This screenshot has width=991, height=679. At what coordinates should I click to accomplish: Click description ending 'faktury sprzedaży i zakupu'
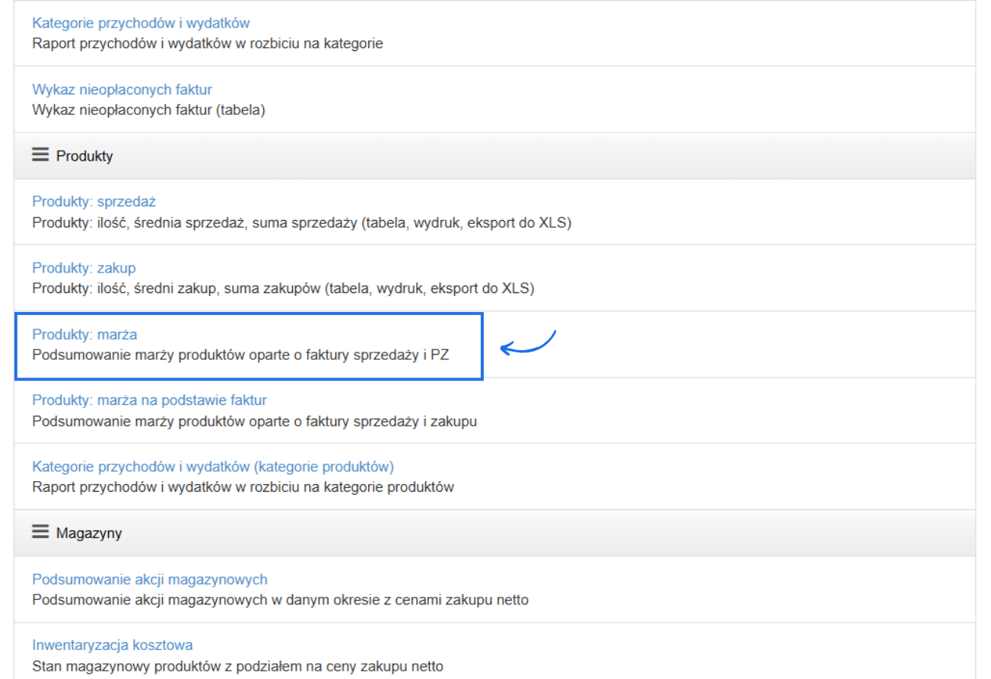[x=255, y=421]
